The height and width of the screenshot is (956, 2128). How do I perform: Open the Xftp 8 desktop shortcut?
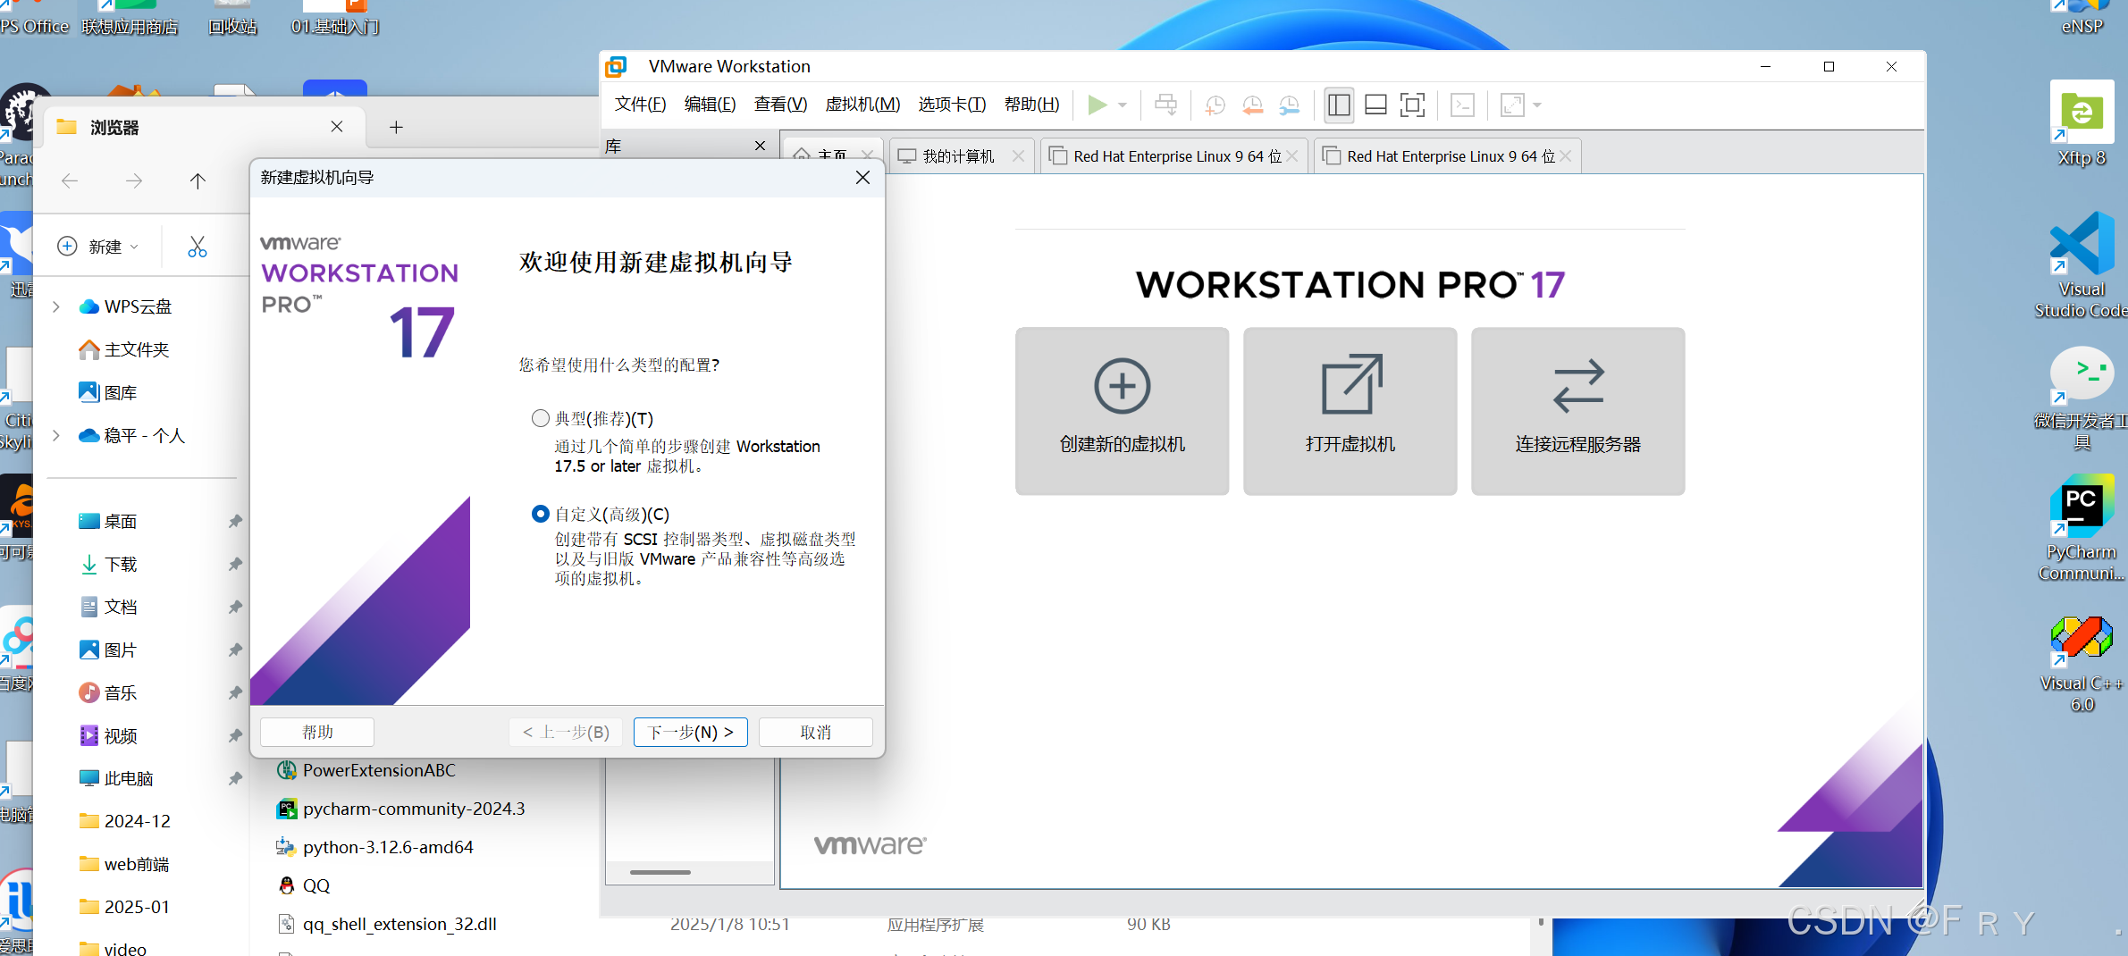(2082, 123)
